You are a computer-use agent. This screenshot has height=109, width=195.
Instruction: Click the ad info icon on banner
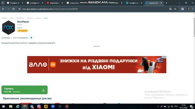[163, 57]
